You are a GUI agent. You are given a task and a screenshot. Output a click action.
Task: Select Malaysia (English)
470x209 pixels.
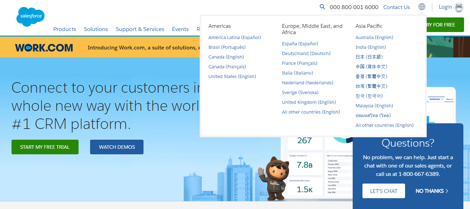click(x=374, y=106)
